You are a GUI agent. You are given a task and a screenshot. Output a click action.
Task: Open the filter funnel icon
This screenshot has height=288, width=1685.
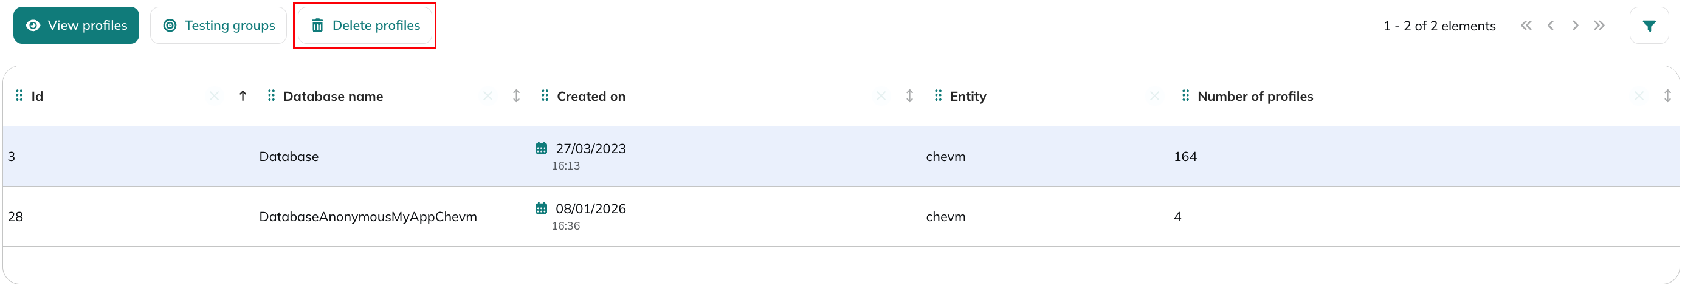[x=1649, y=26]
